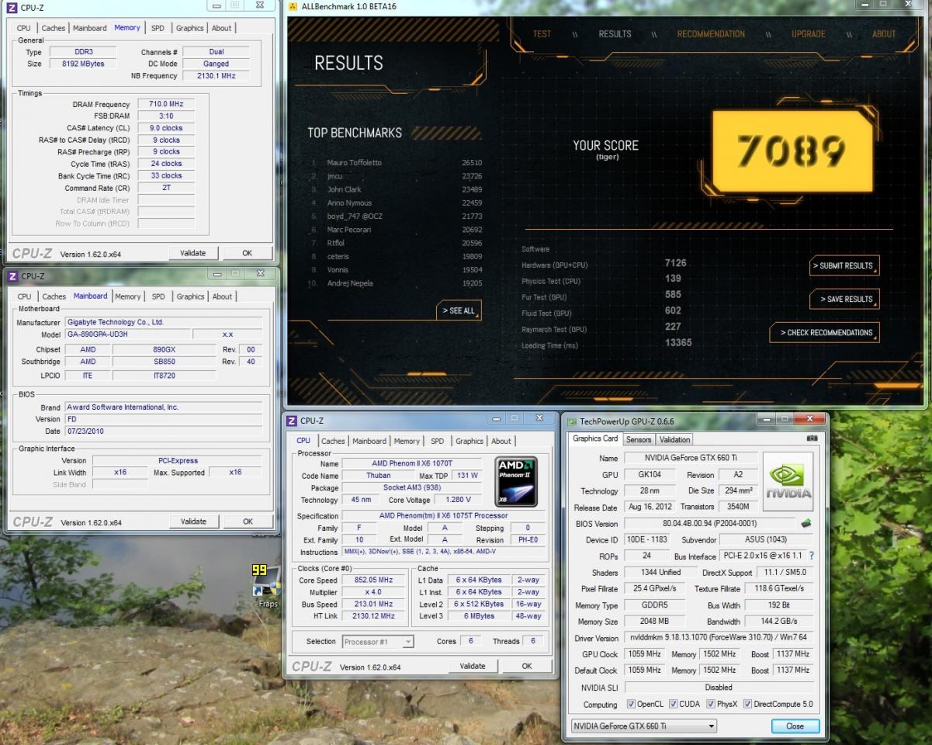Image resolution: width=932 pixels, height=745 pixels.
Task: Click the ALLBenchmark title bar icon
Action: click(293, 7)
